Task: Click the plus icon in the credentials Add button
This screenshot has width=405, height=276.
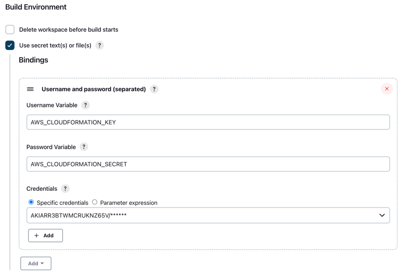Action: (x=36, y=235)
